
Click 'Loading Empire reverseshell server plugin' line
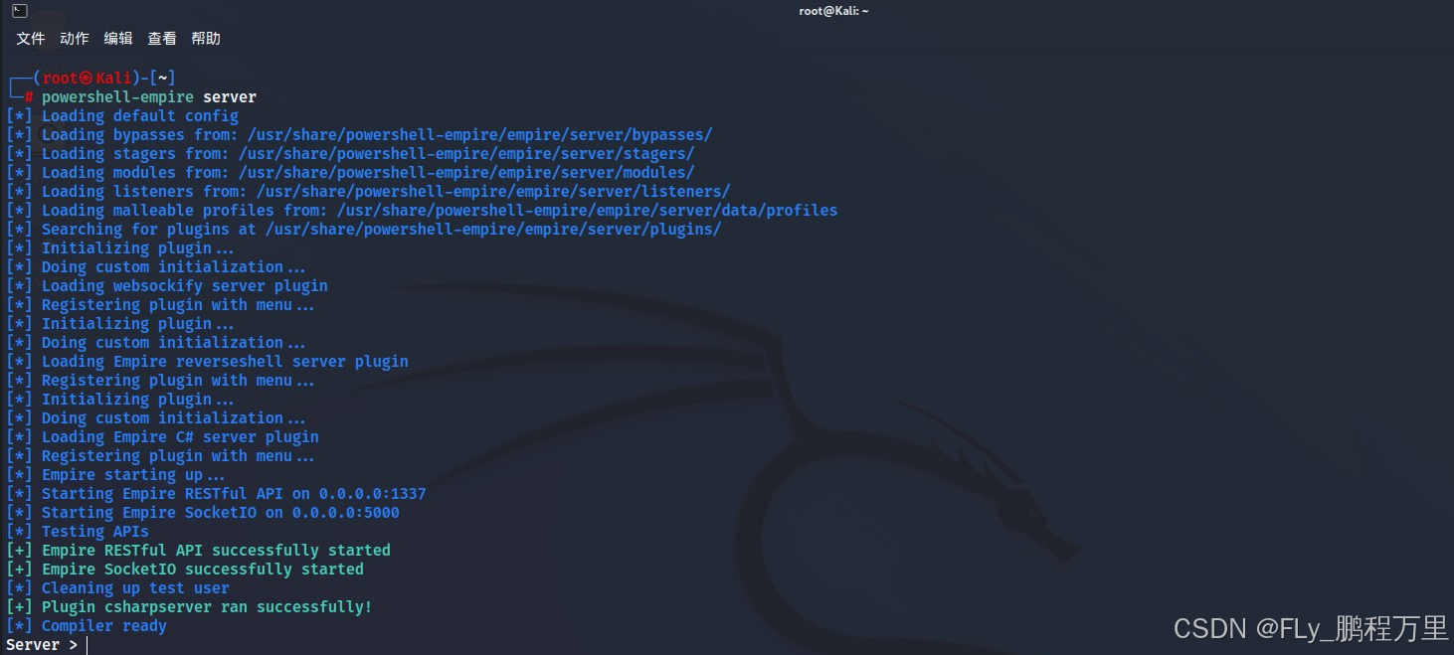click(208, 362)
